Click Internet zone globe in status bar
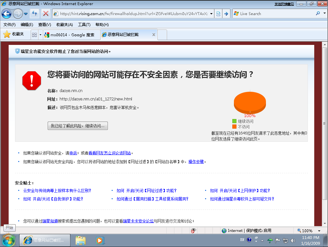The image size is (328, 247). point(224,231)
